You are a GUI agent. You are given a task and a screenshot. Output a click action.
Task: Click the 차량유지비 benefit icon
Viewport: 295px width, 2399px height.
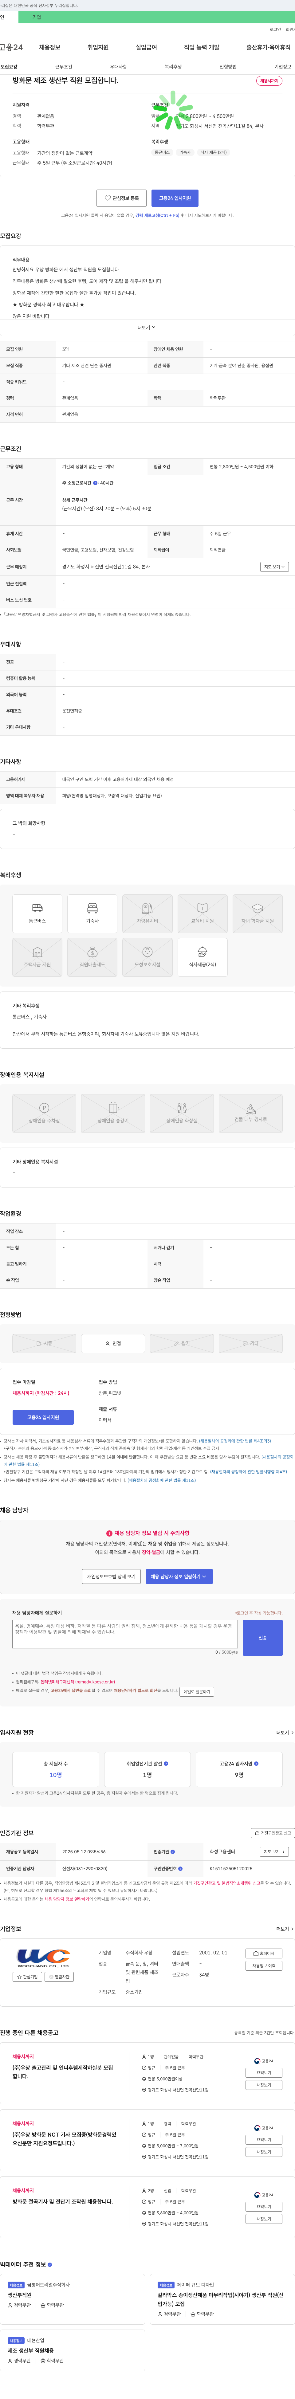tap(147, 913)
